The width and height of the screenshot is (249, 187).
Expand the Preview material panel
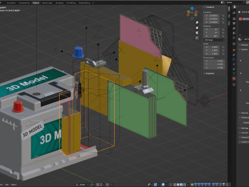(244, 45)
